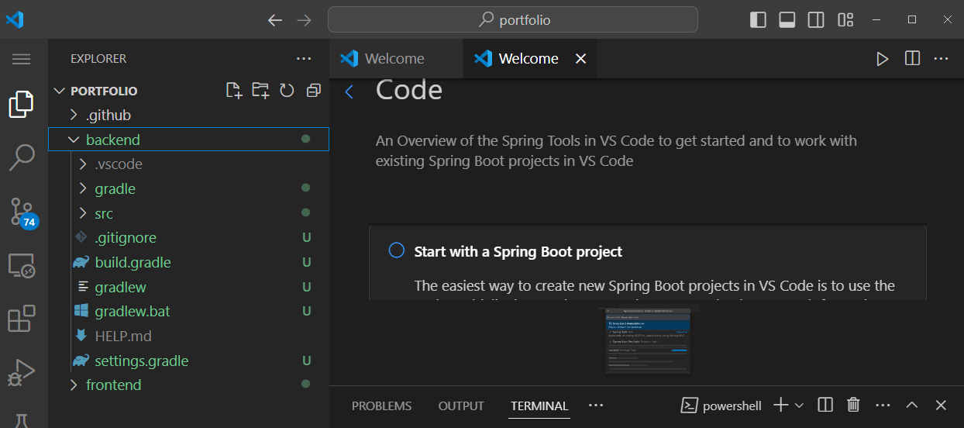Create a new terminal with plus

tap(781, 405)
